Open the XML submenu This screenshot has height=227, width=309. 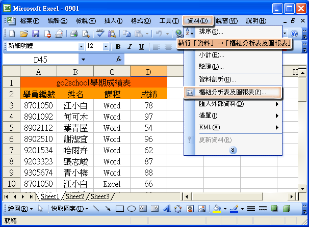pyautogui.click(x=233, y=127)
